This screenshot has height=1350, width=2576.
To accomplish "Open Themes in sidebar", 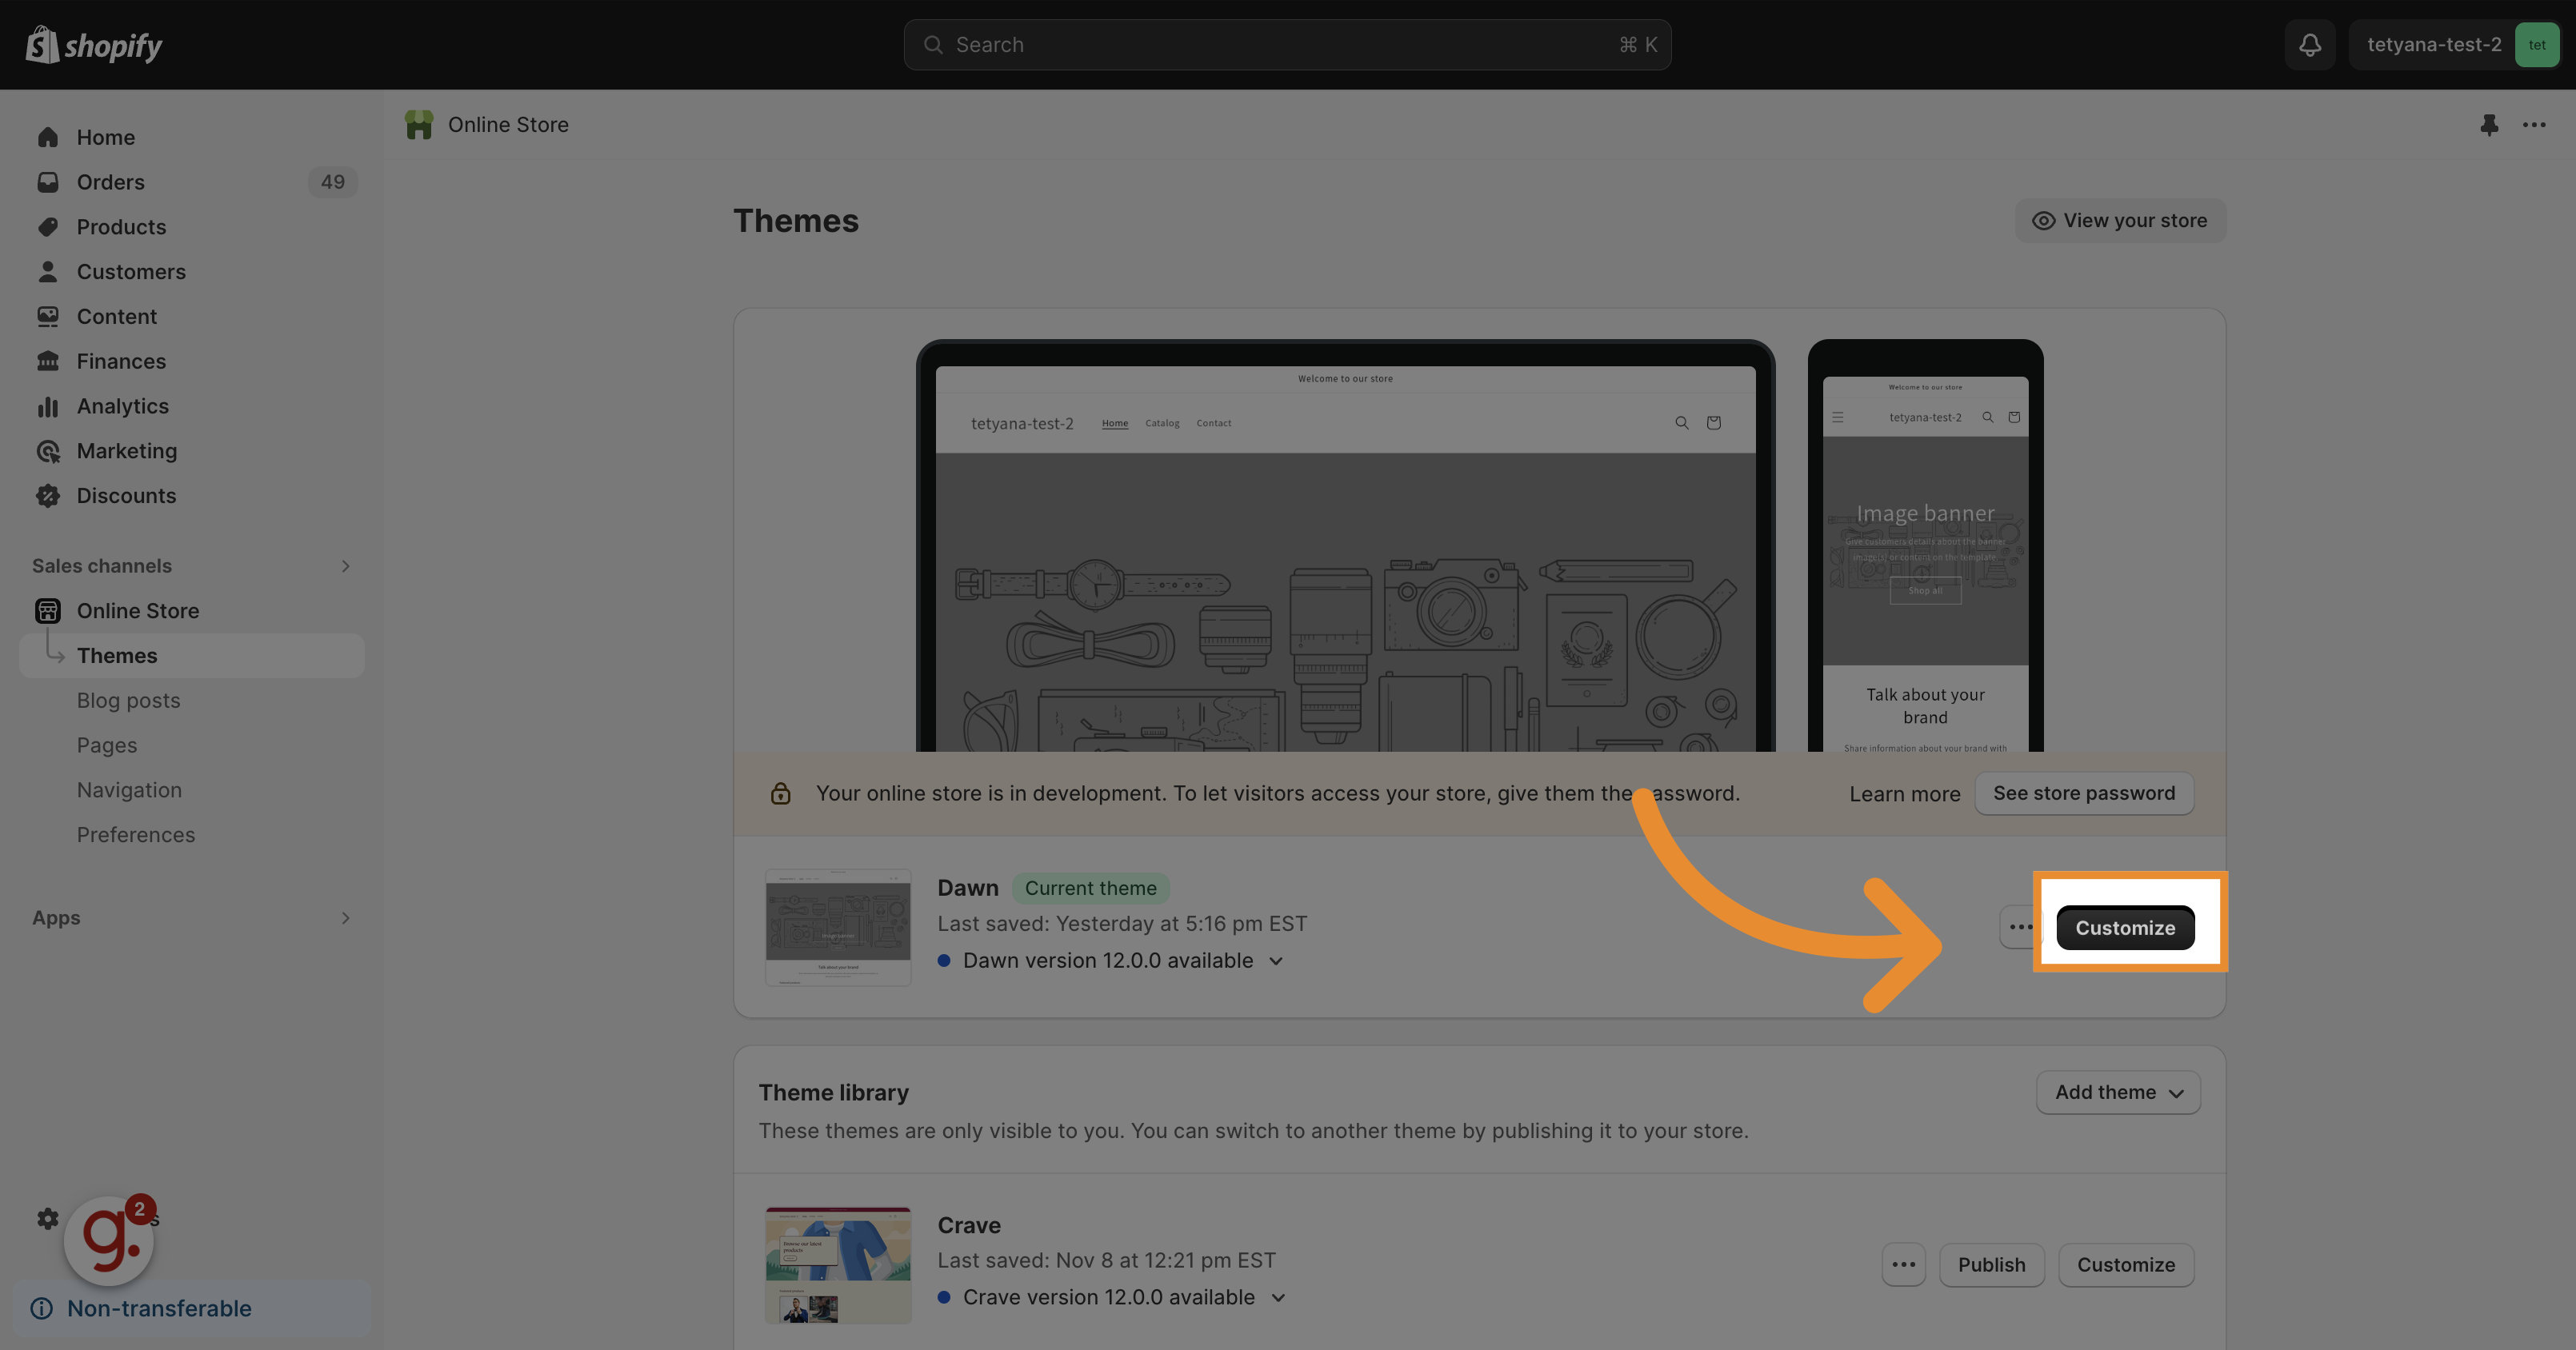I will click(x=191, y=656).
